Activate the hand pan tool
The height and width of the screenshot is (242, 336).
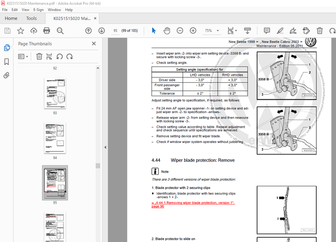167,31
